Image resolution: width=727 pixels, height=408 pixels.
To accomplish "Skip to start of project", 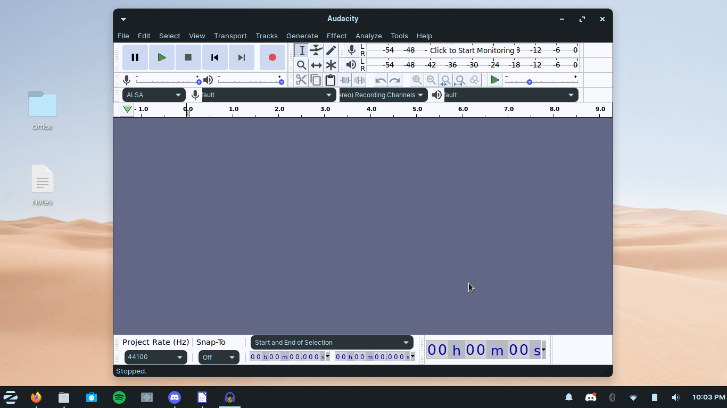I will click(215, 57).
